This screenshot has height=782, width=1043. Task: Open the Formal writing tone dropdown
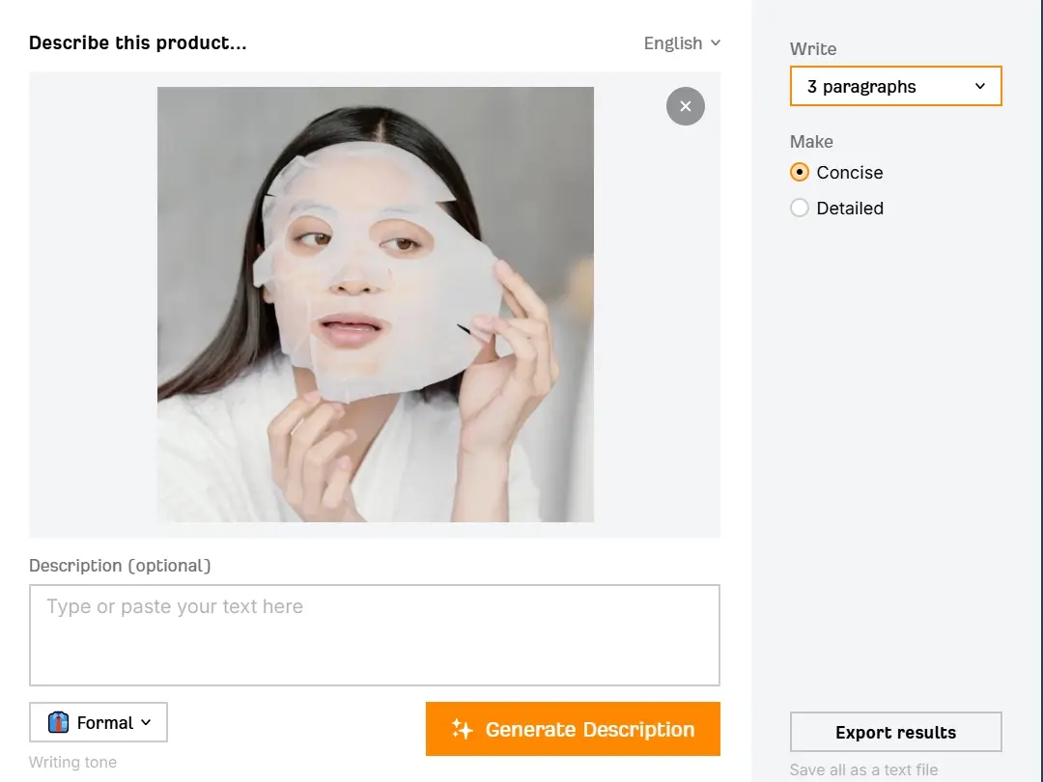point(99,722)
